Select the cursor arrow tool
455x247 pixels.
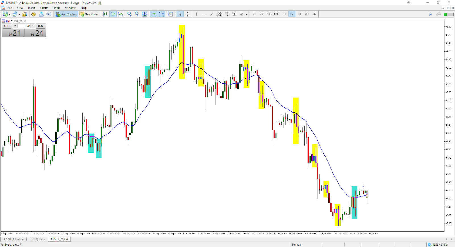tap(180, 14)
